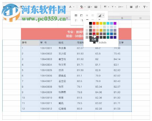This screenshot has height=121, width=152.
Task: Click the font color A icon
Action: point(70,7)
